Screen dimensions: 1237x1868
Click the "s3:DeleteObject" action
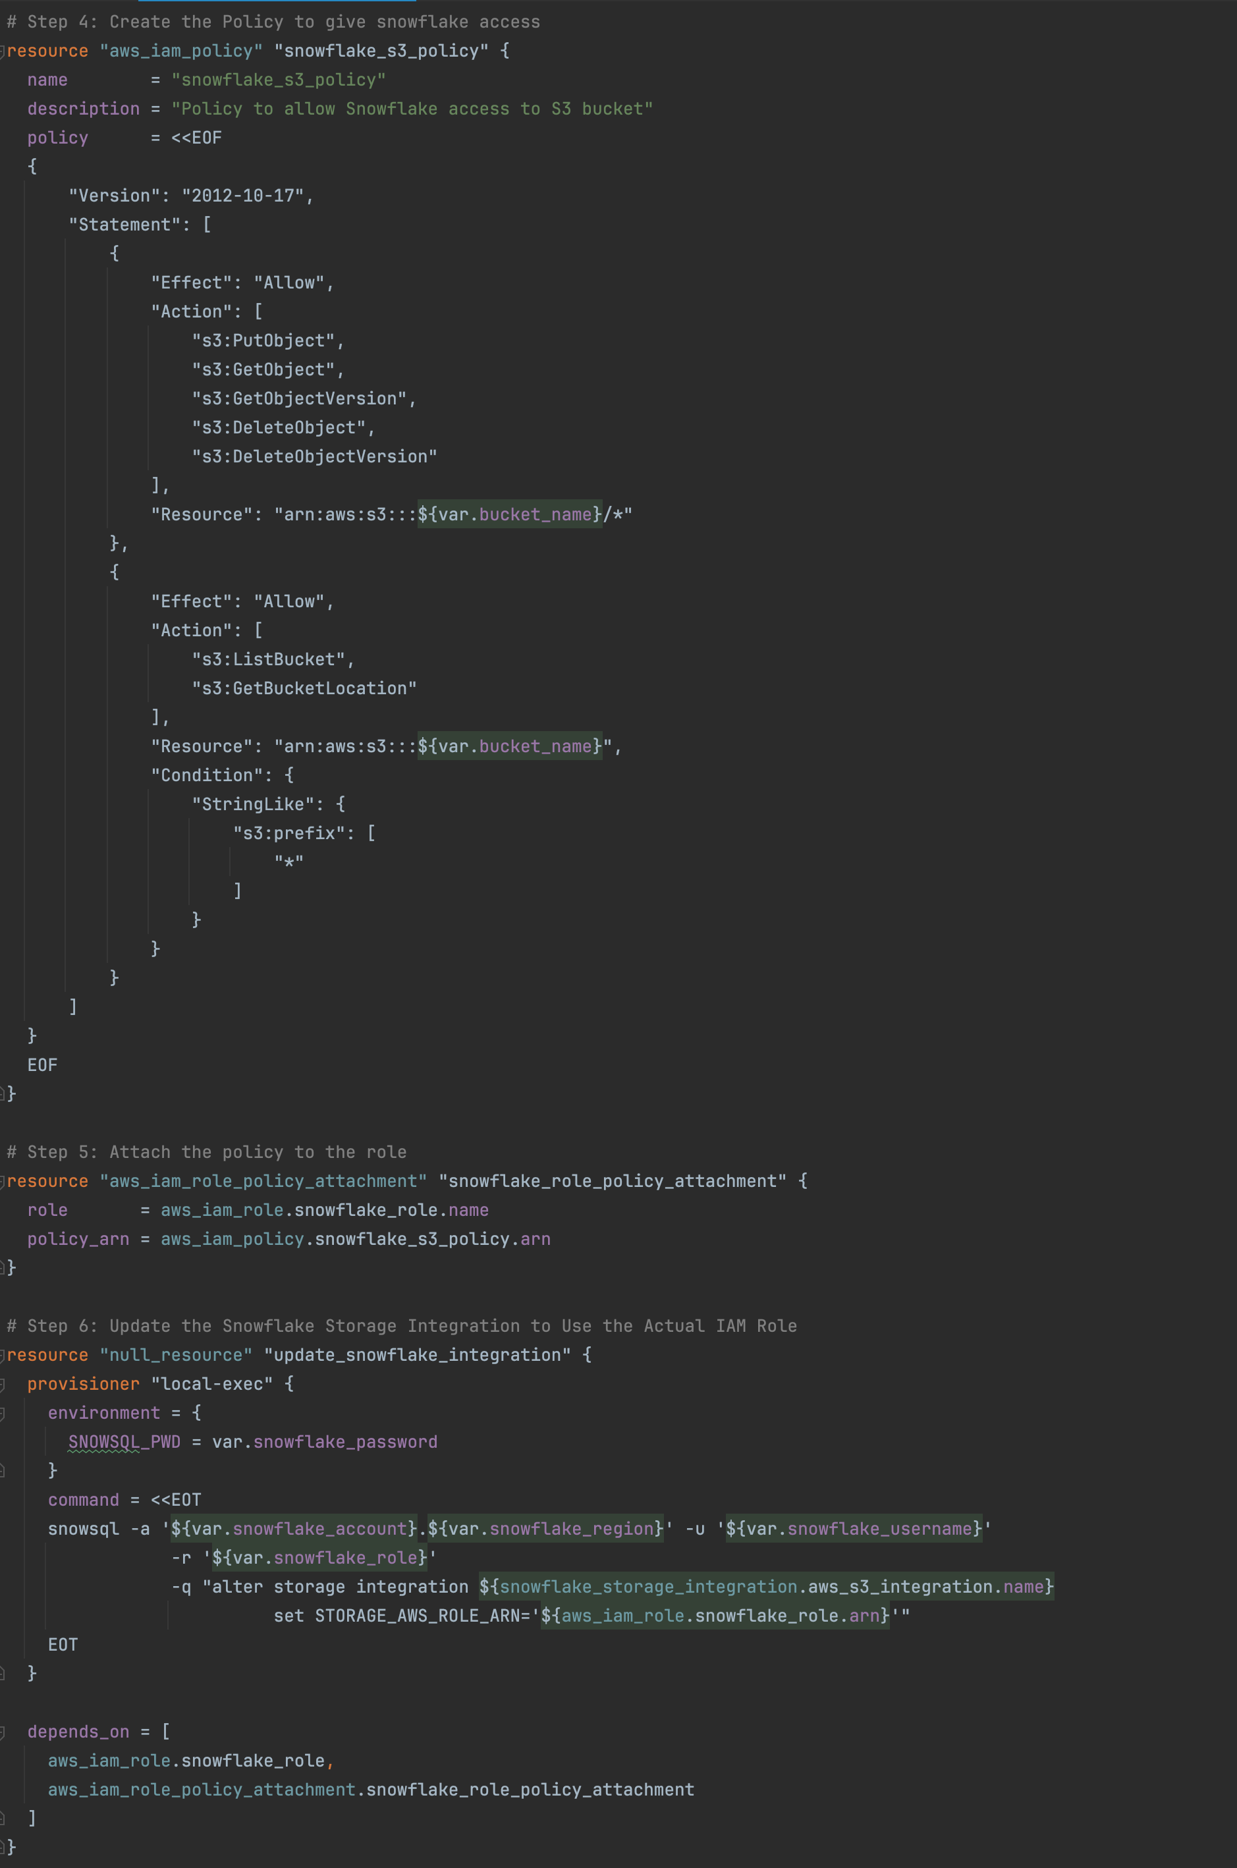pyautogui.click(x=279, y=427)
